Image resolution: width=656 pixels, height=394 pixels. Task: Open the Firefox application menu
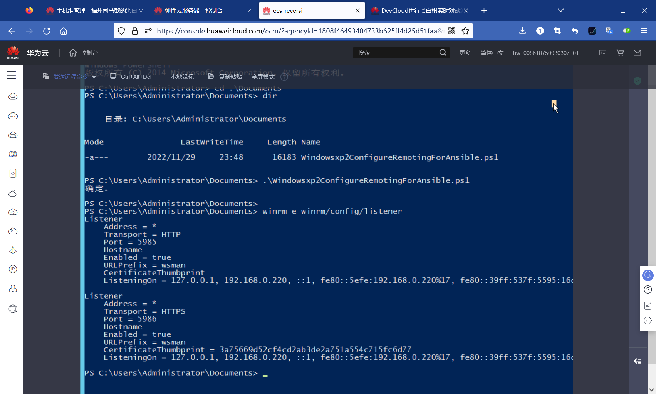click(x=644, y=31)
